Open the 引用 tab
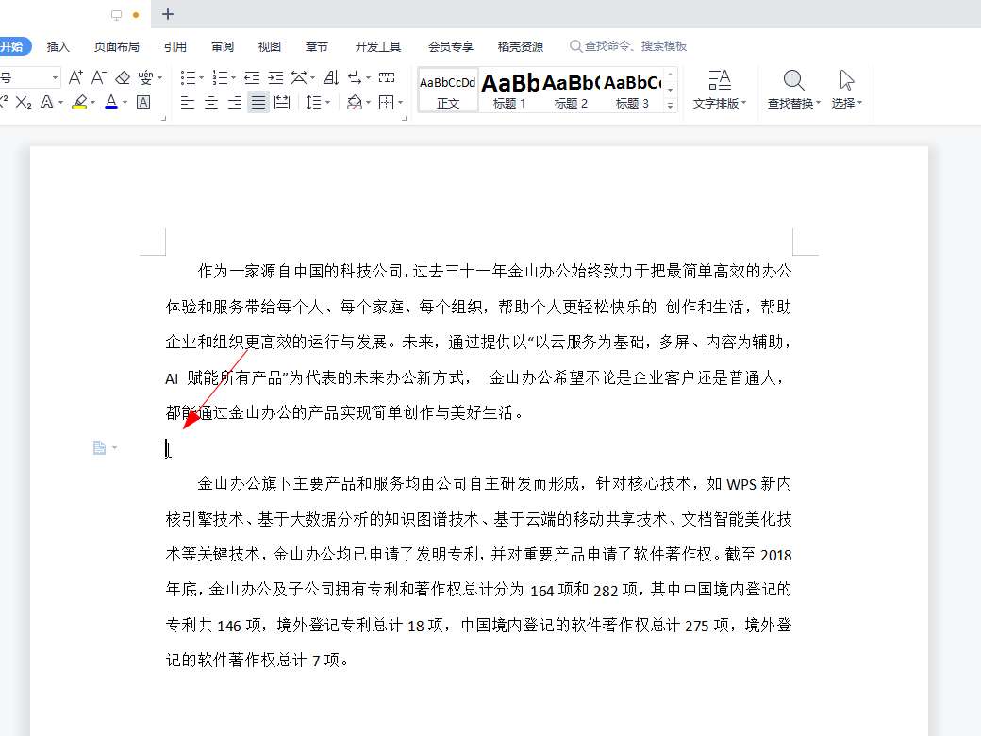This screenshot has height=736, width=981. tap(175, 46)
